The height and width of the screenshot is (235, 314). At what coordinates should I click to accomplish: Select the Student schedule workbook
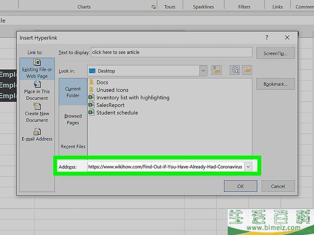113,113
